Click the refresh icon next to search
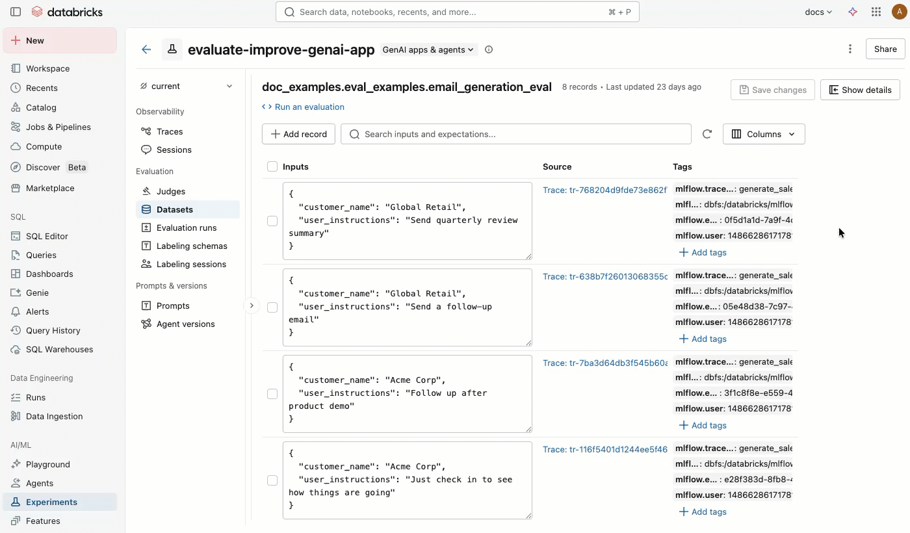Viewport: 910px width, 533px height. [x=707, y=134]
